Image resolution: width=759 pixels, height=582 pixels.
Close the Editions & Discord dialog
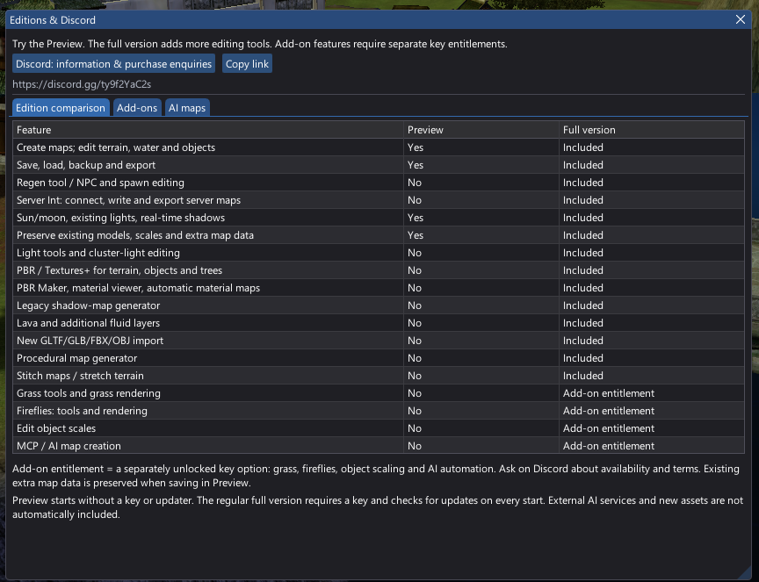[x=741, y=19]
